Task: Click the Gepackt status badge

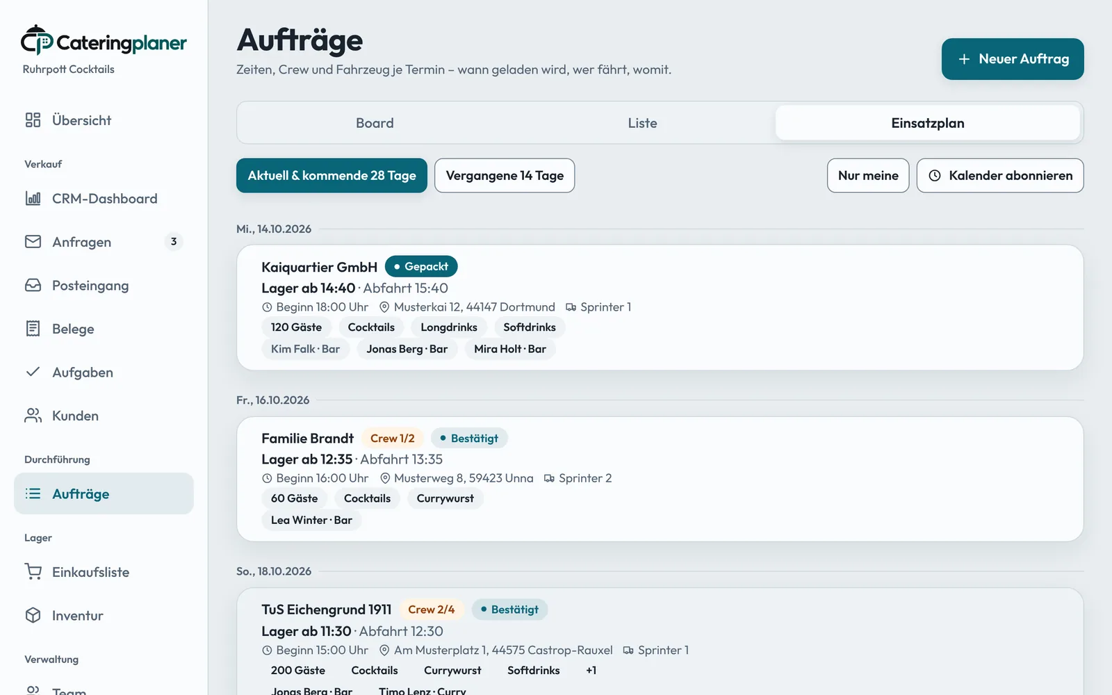Action: point(421,267)
